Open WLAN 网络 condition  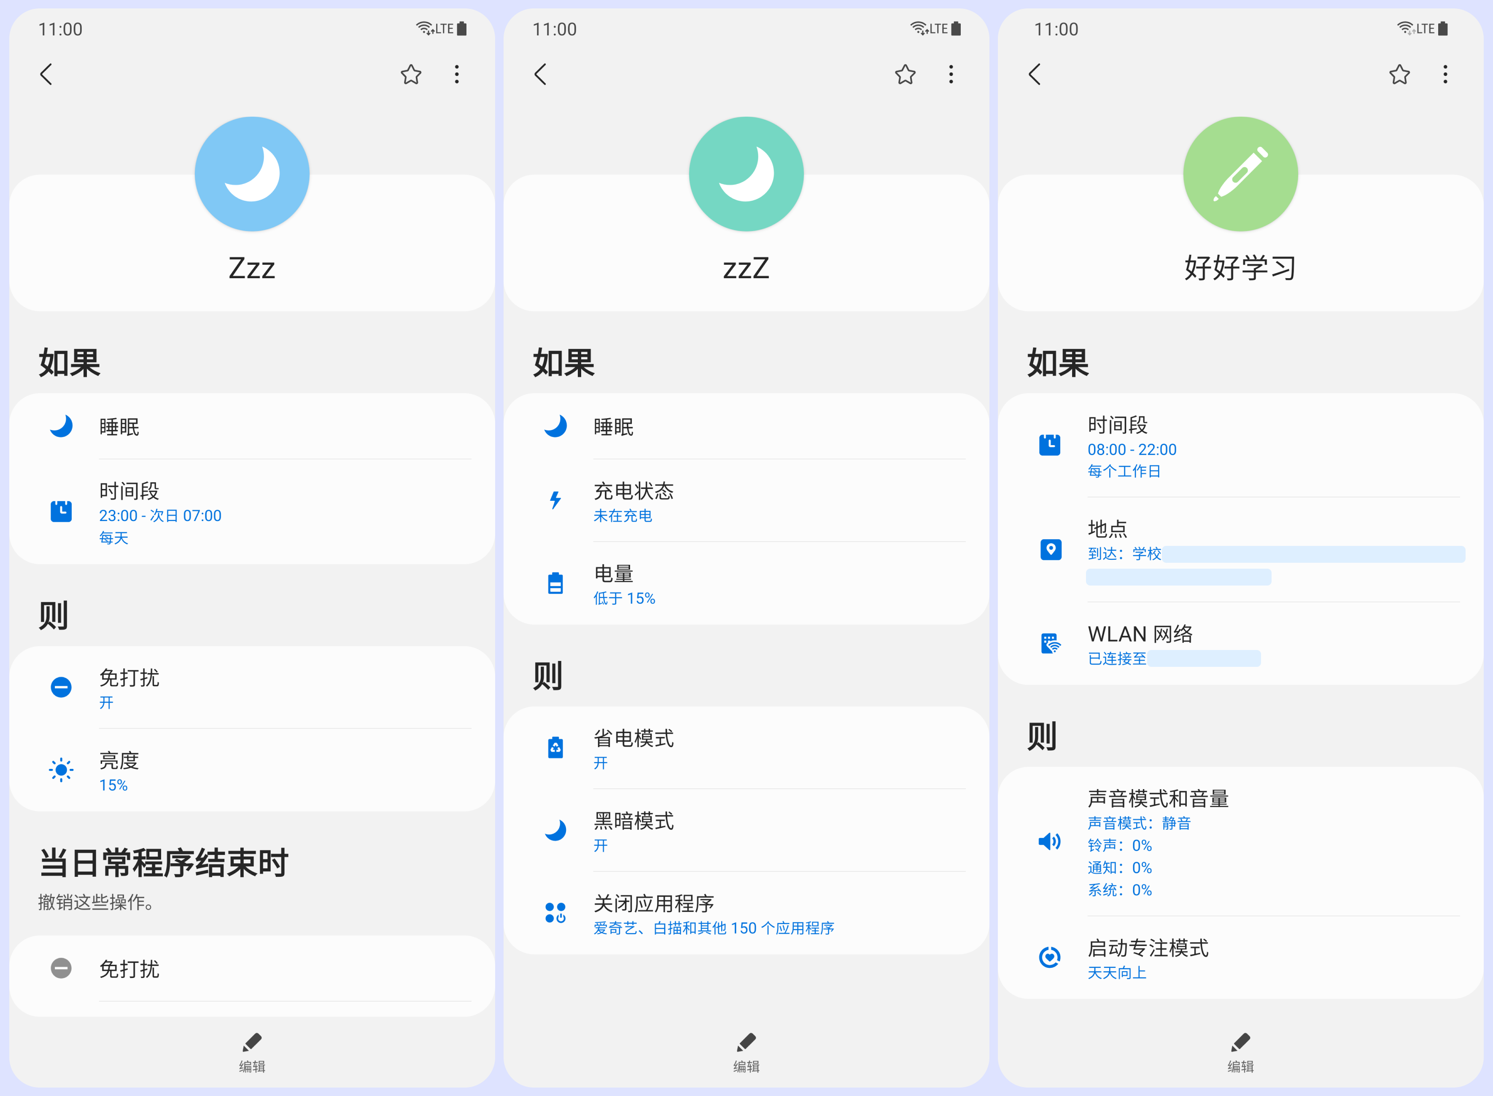[1240, 644]
